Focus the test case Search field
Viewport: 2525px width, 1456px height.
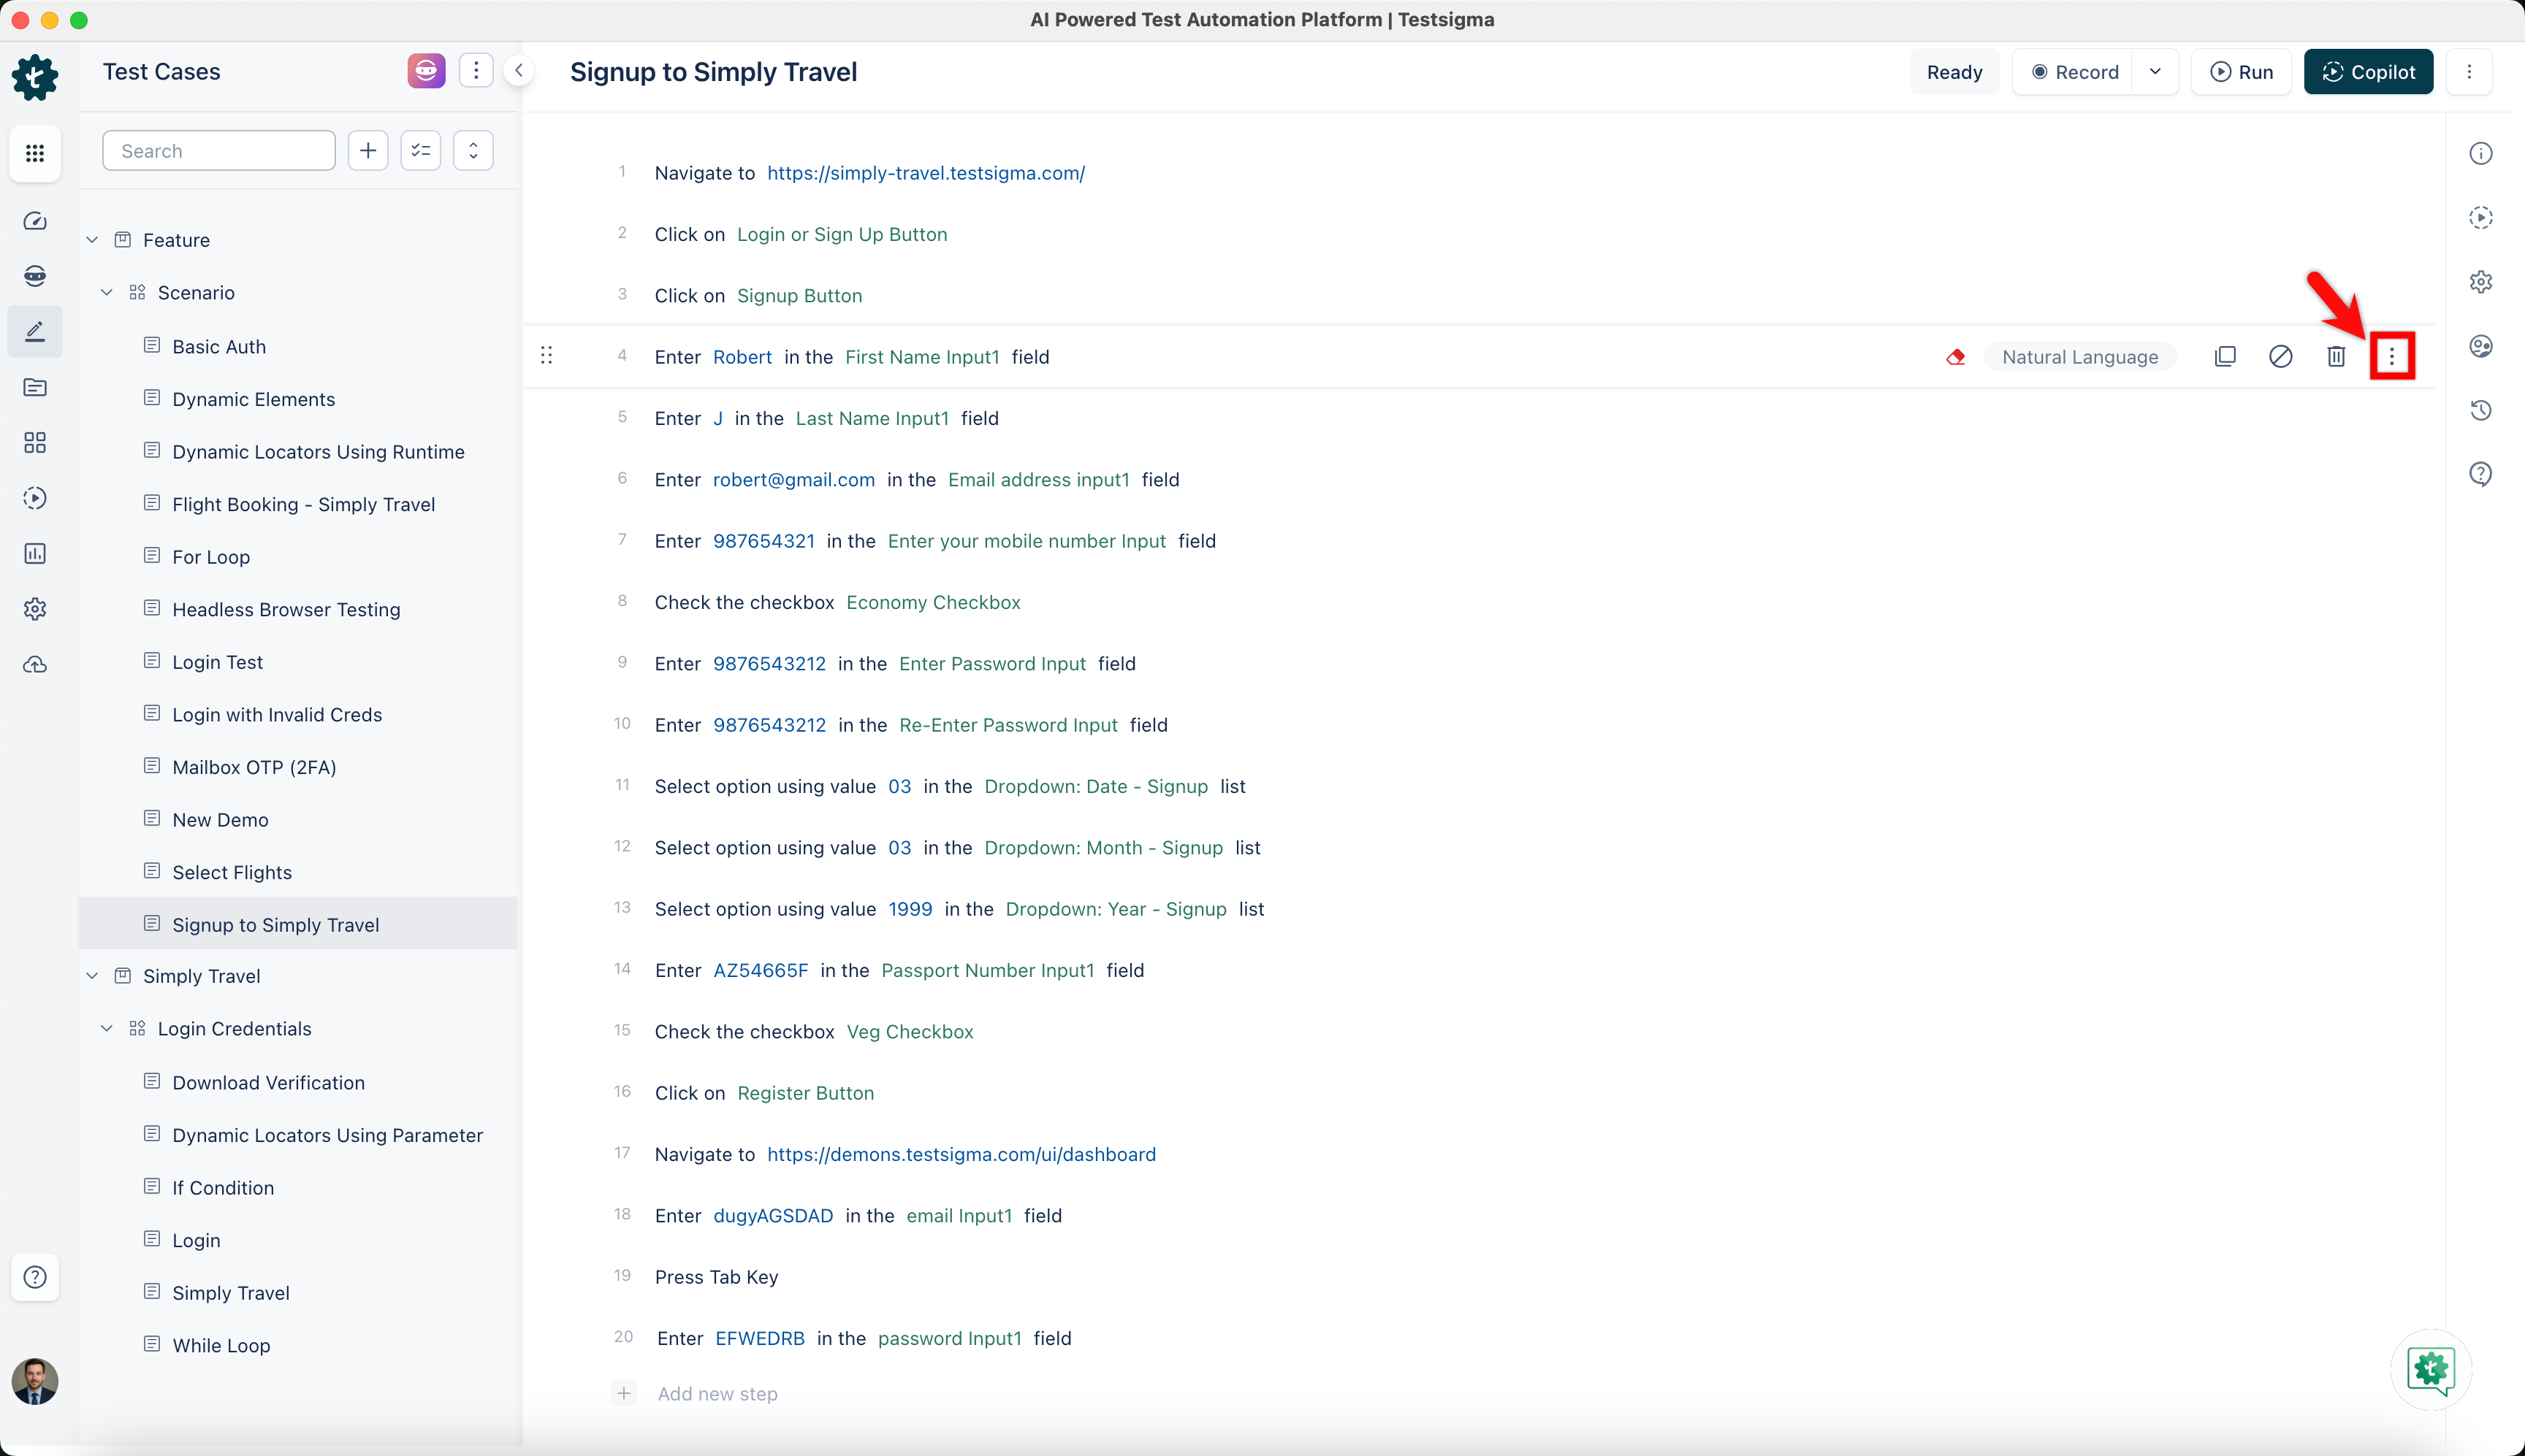[x=219, y=151]
